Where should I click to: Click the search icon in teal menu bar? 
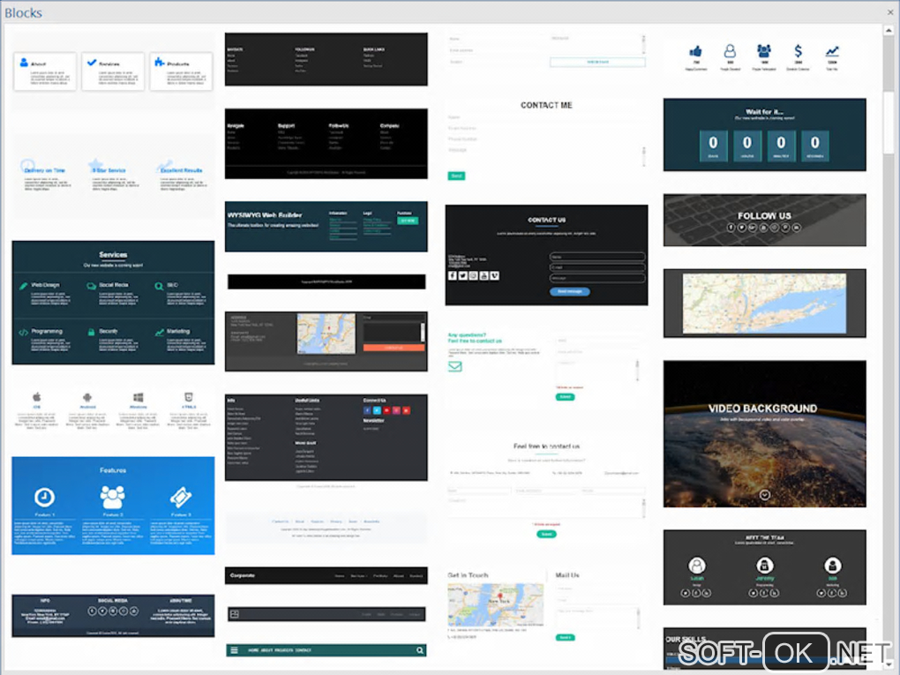pyautogui.click(x=420, y=650)
